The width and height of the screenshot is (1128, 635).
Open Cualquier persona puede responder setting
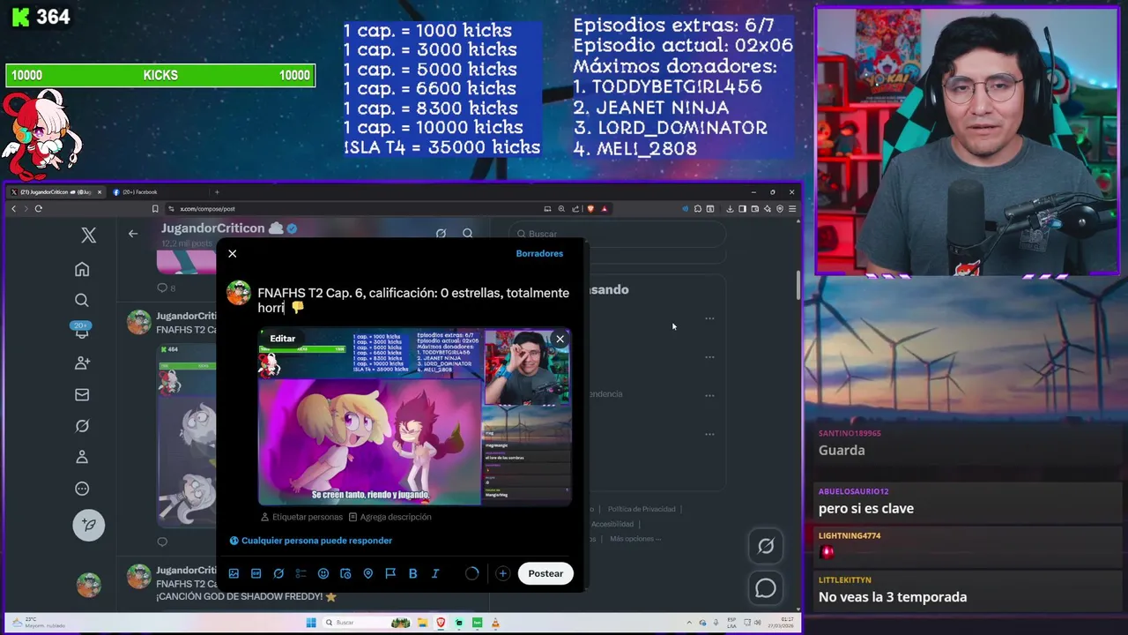(x=311, y=541)
